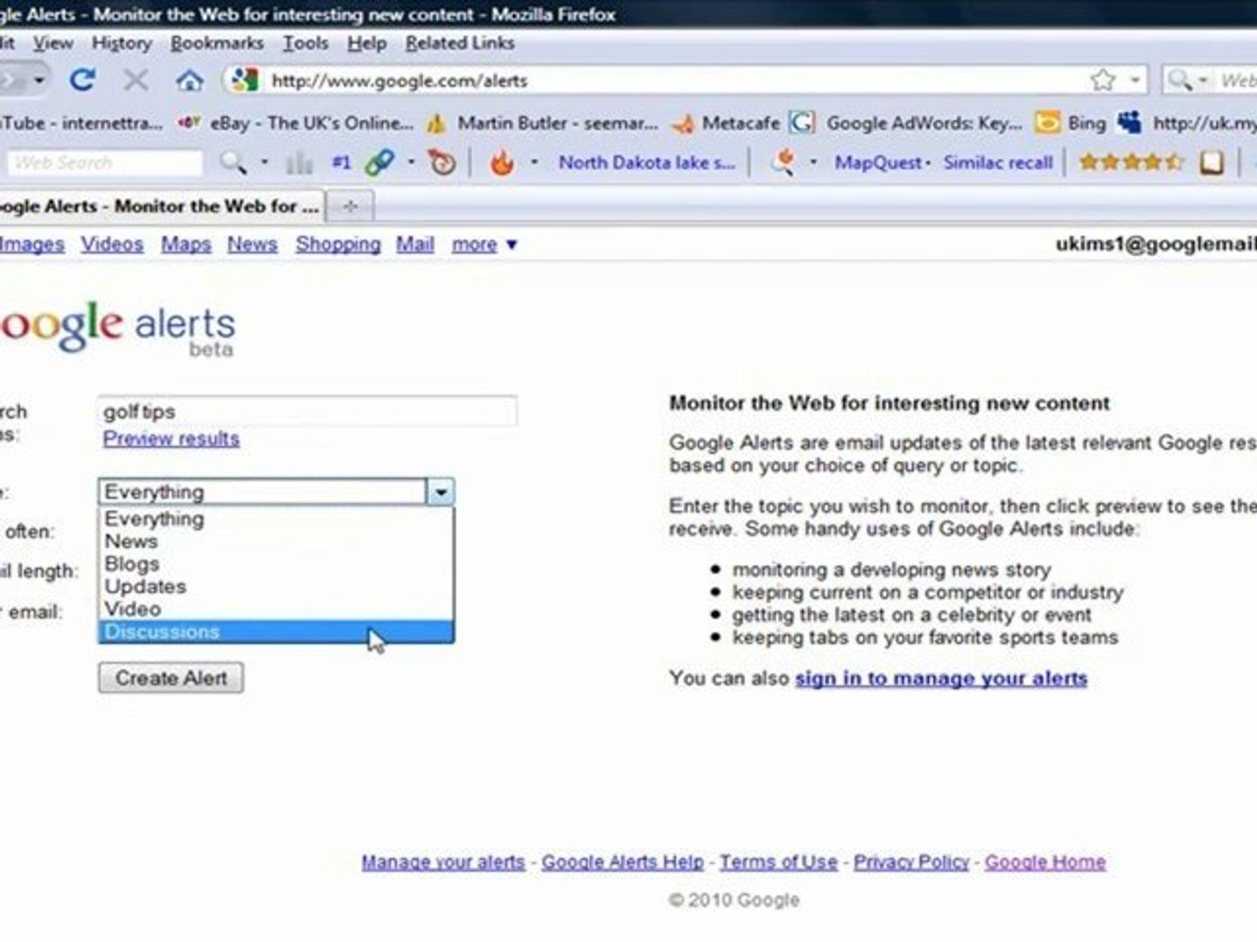Click the Preview results link
Image resolution: width=1257 pixels, height=942 pixels.
tap(171, 439)
